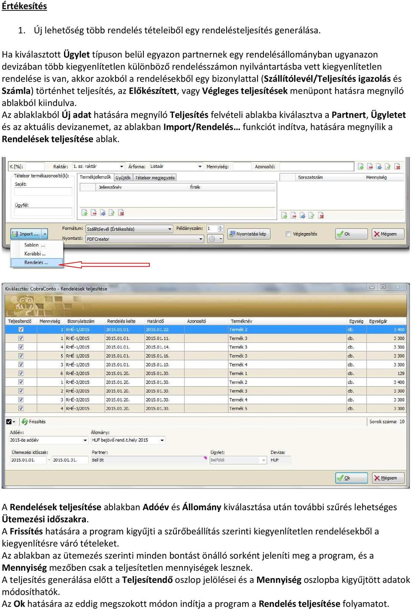Switch to Tételsor megjegyzés tab
412x609 pixels.
pos(155,177)
